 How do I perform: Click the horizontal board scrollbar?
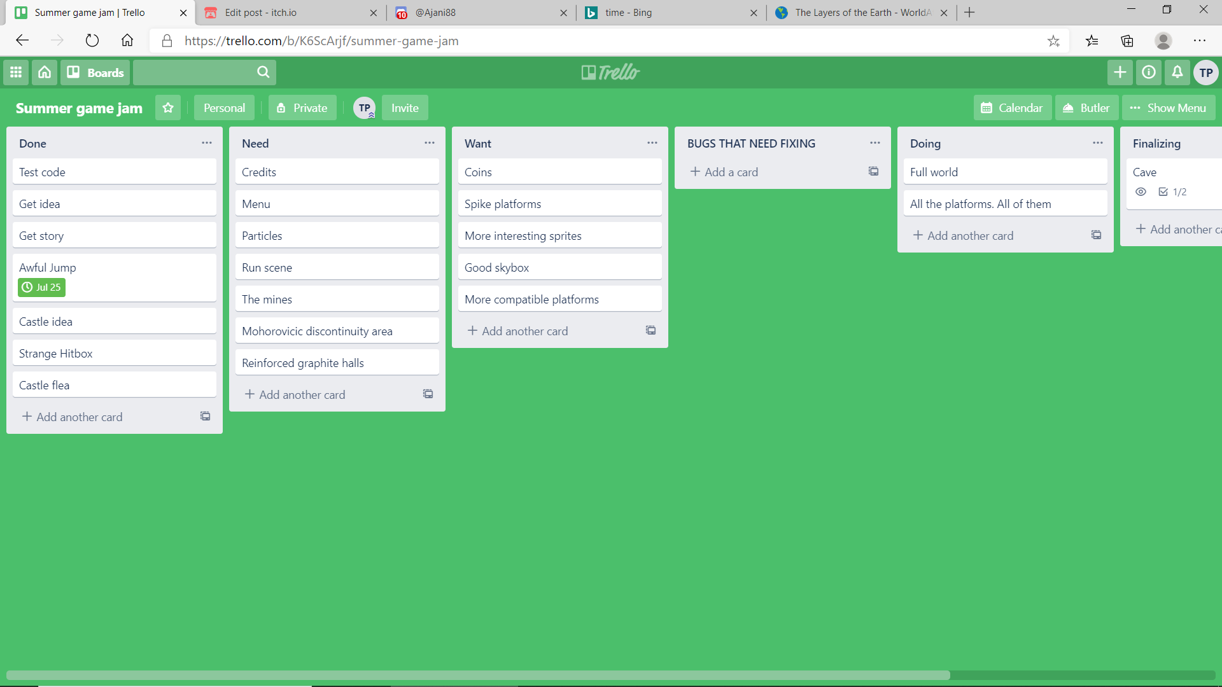click(477, 675)
